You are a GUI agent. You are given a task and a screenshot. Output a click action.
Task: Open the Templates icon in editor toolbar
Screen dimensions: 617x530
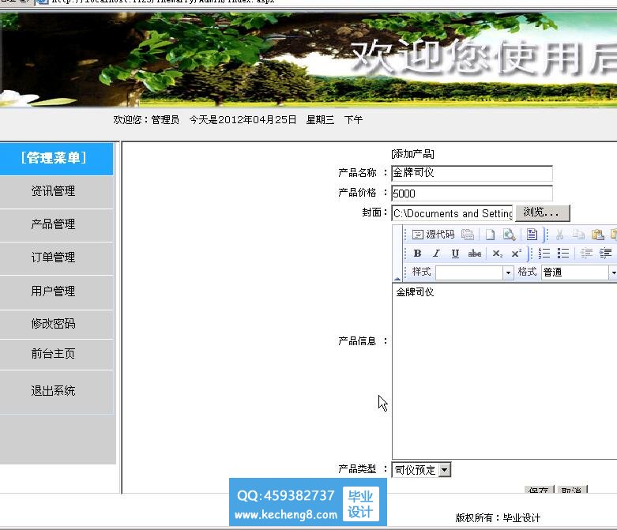pos(532,235)
